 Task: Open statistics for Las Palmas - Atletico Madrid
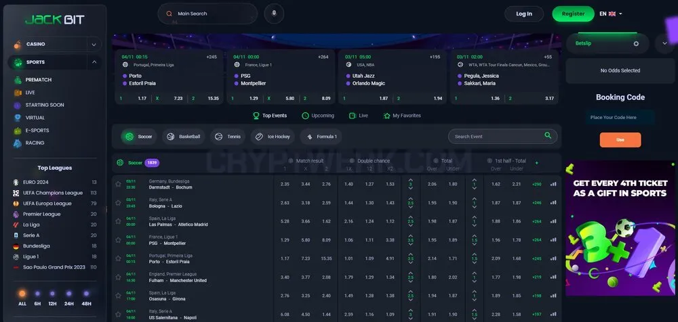pyautogui.click(x=553, y=221)
